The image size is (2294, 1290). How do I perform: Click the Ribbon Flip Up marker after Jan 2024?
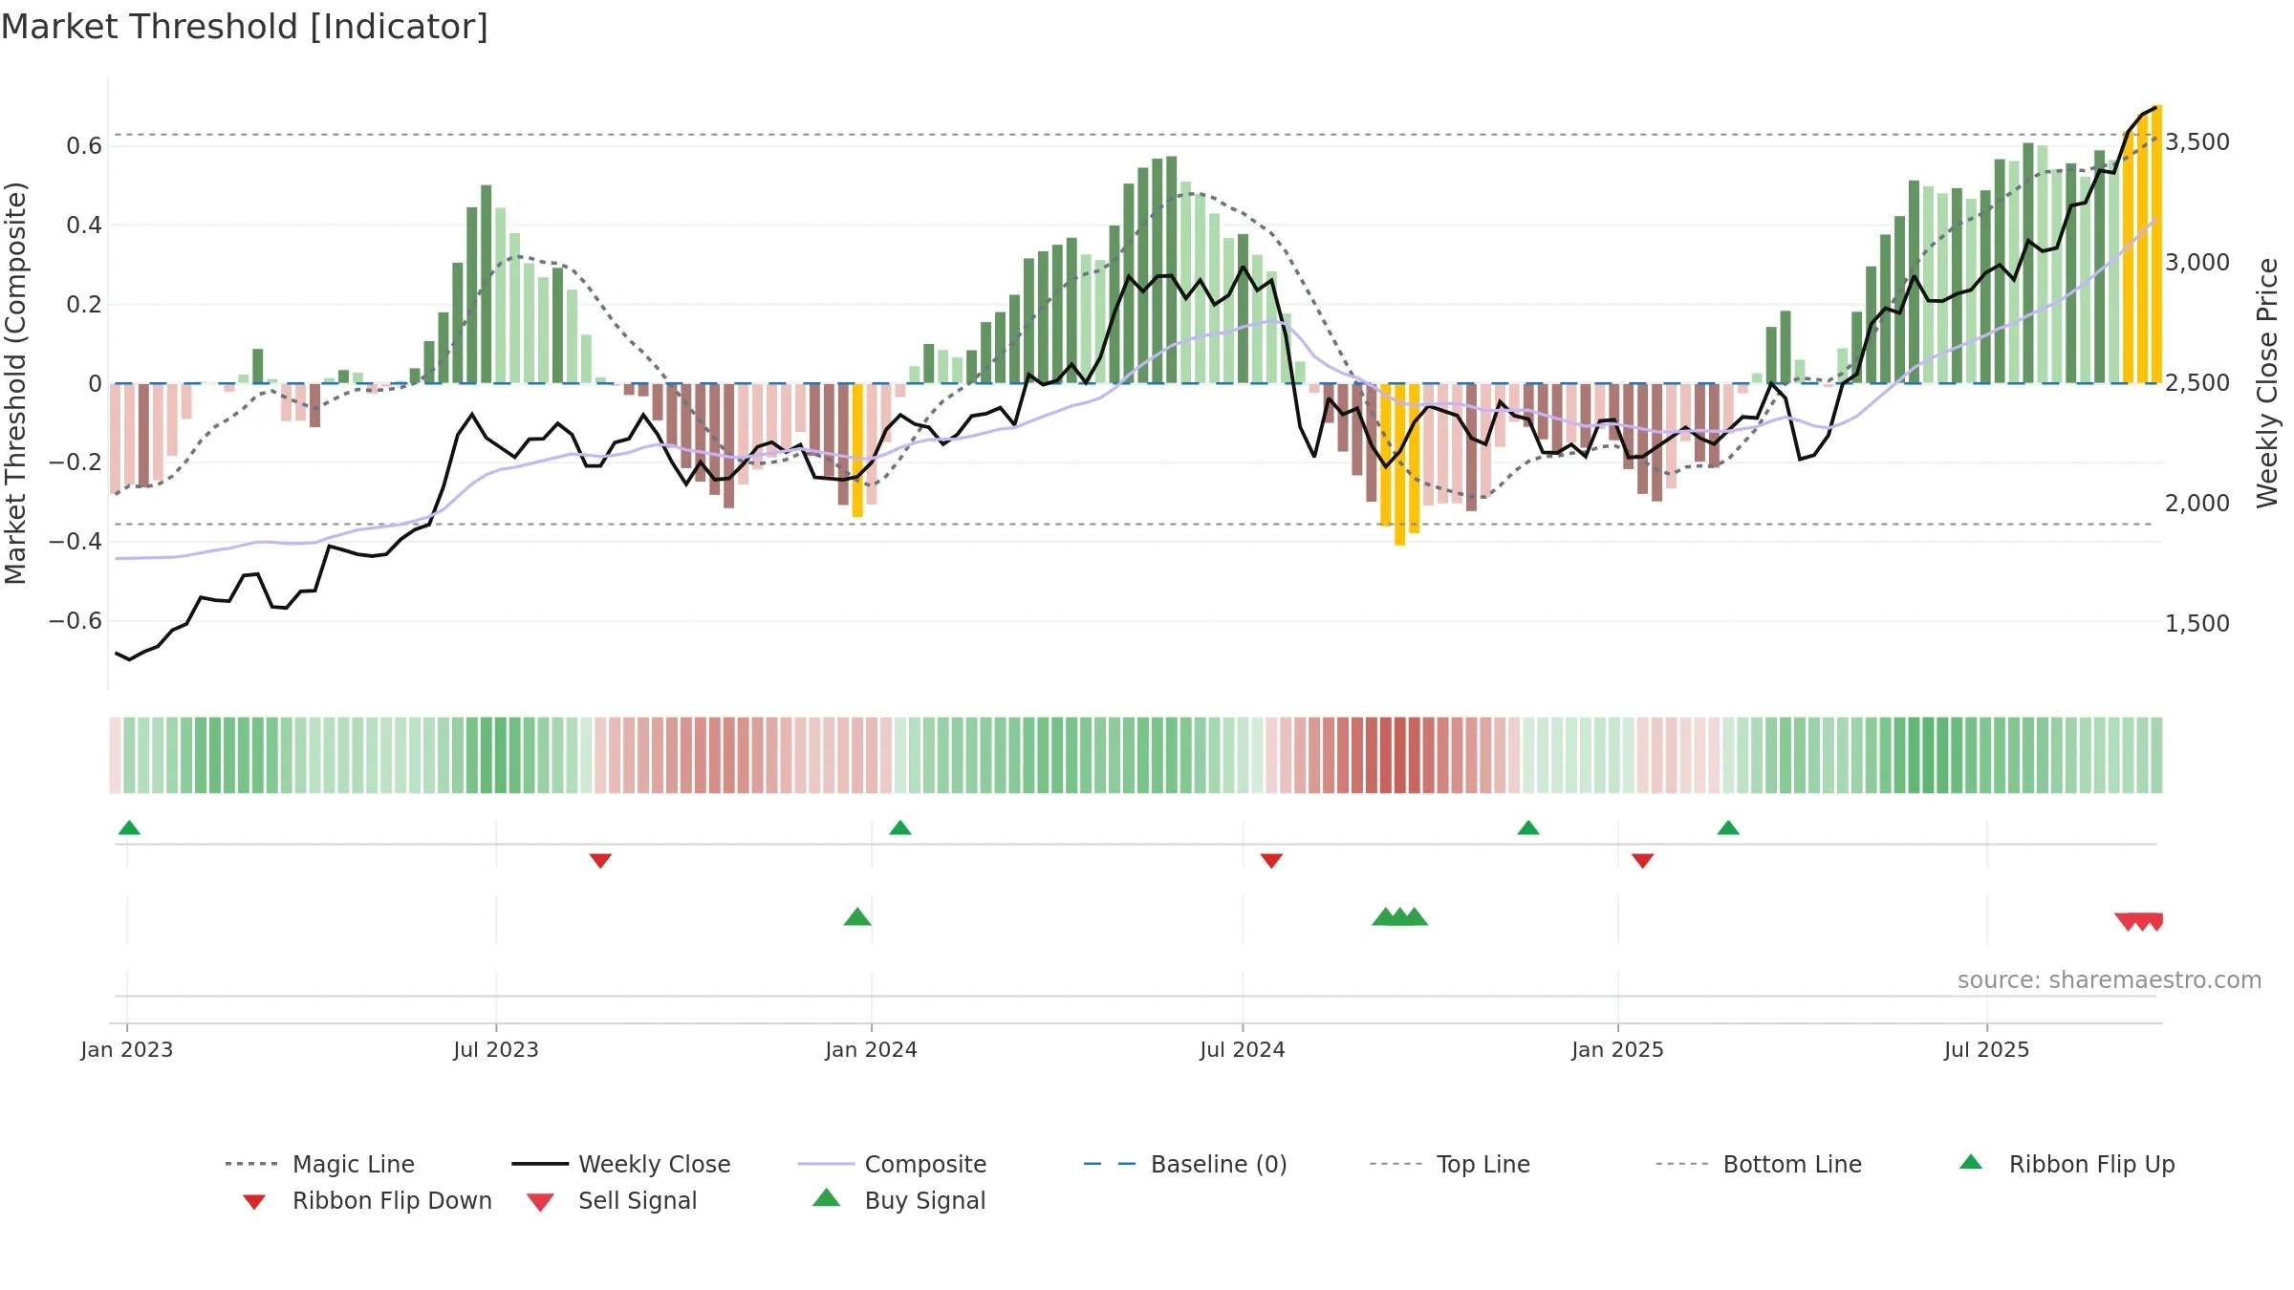(900, 828)
